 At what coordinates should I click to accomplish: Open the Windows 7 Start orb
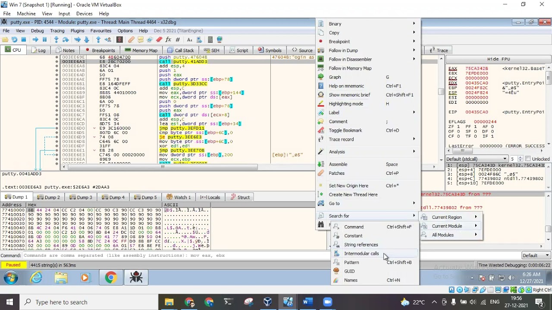tap(10, 278)
